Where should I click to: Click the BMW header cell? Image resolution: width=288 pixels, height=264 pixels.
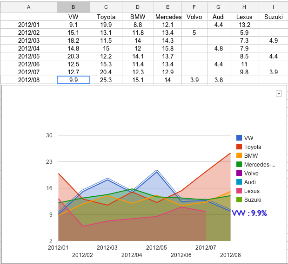point(138,17)
